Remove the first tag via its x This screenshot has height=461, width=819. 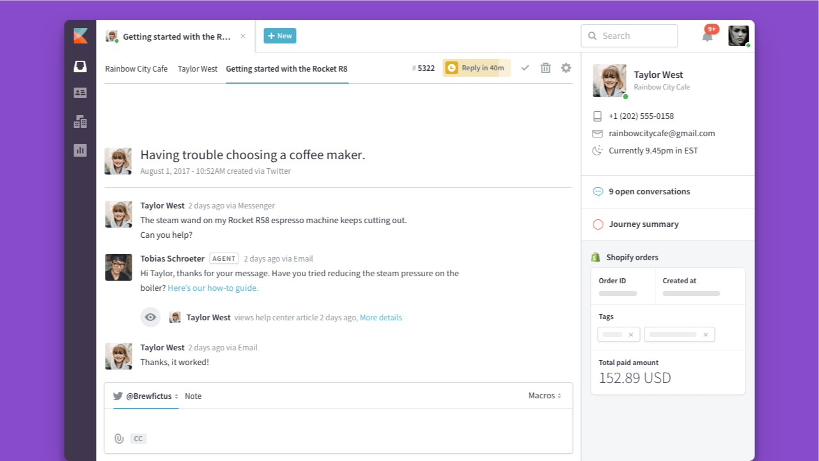coord(631,335)
